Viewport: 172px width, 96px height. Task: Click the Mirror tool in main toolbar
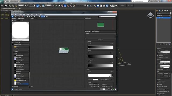point(88,6)
